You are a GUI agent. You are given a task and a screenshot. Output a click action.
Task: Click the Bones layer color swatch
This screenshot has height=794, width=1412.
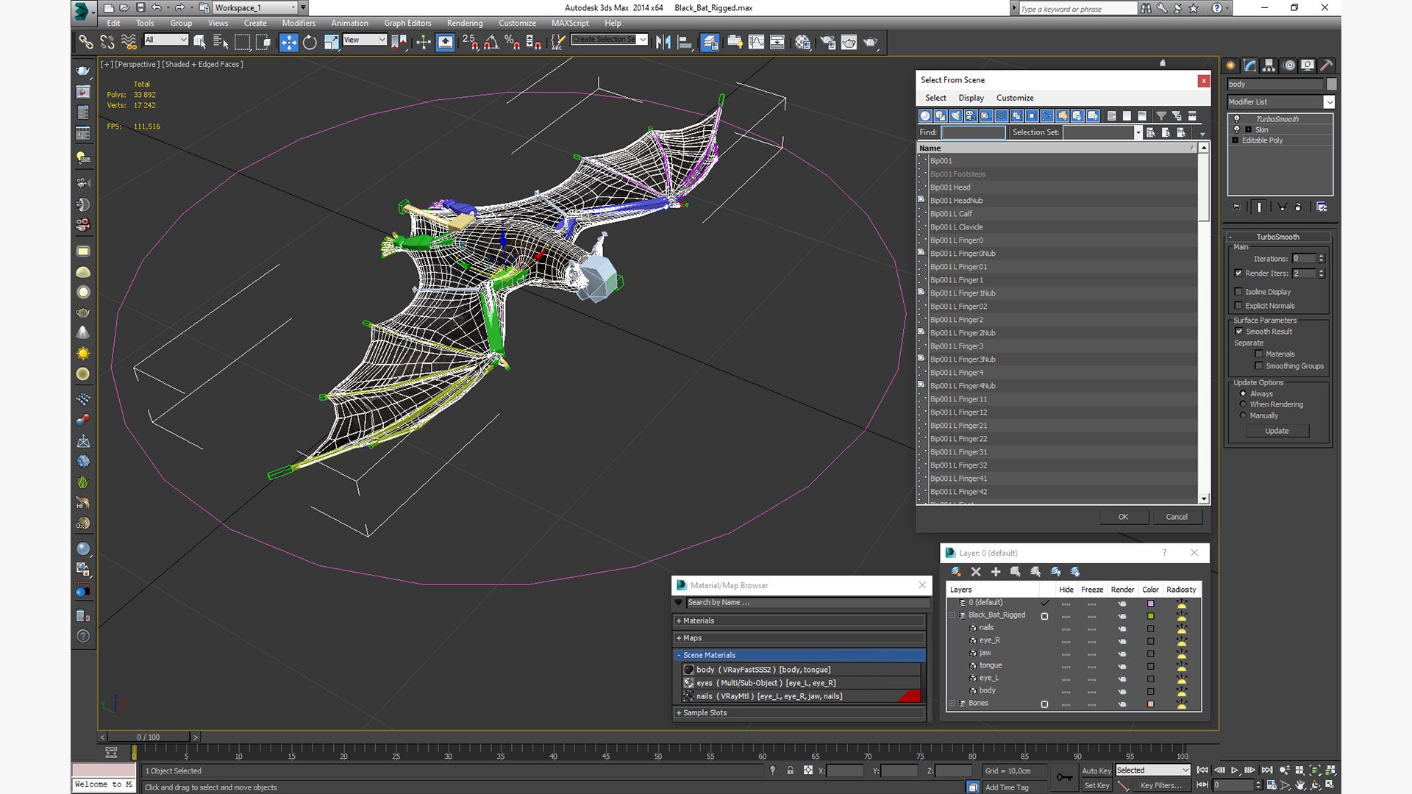1150,704
